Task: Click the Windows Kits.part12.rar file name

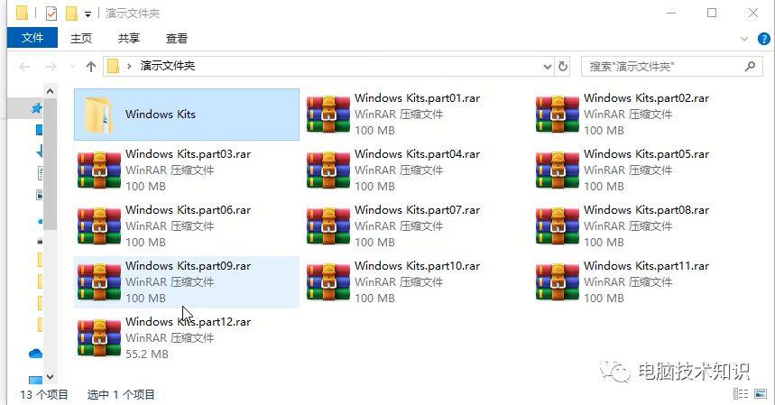Action: [188, 321]
